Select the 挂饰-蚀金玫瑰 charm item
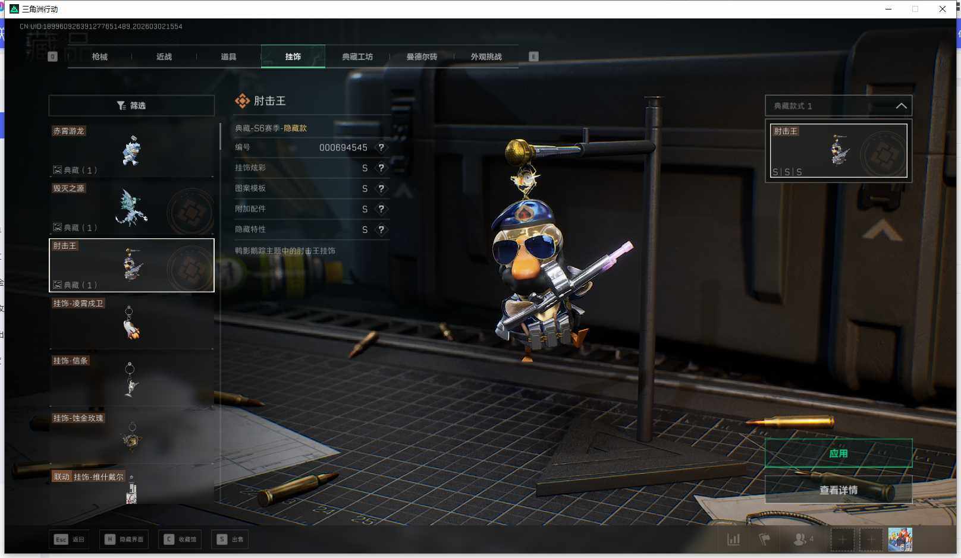Image resolution: width=961 pixels, height=558 pixels. pyautogui.click(x=131, y=438)
